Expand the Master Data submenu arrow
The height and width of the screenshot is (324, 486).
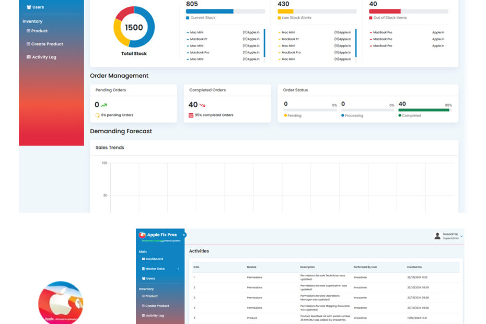pyautogui.click(x=178, y=269)
